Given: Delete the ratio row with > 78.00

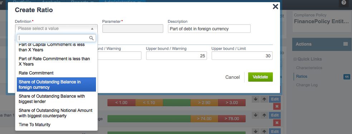Looking at the screenshot, I should [277, 123].
